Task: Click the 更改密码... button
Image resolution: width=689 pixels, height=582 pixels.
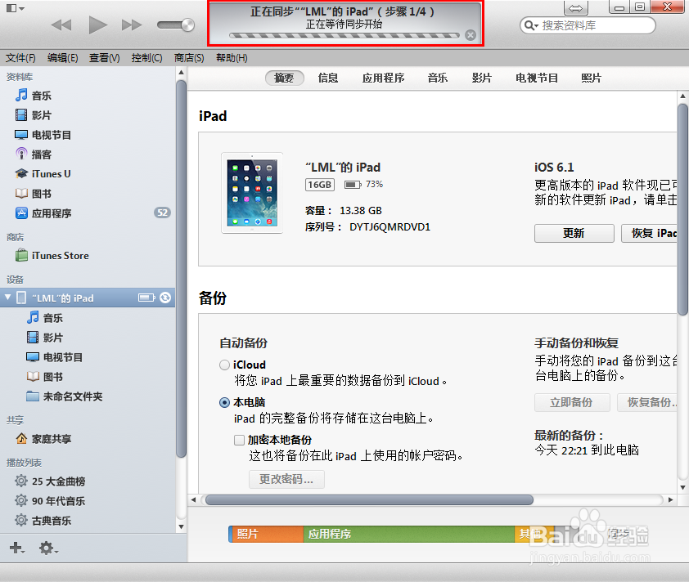Action: tap(286, 479)
